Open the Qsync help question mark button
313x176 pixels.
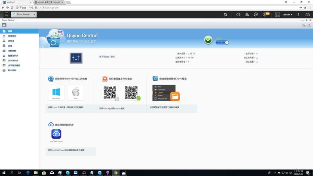309,25
